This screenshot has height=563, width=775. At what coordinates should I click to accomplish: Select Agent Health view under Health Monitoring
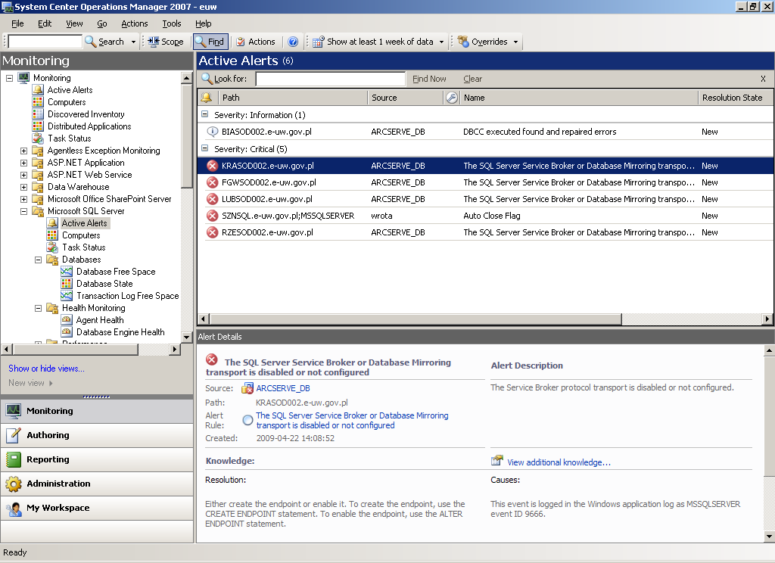100,320
